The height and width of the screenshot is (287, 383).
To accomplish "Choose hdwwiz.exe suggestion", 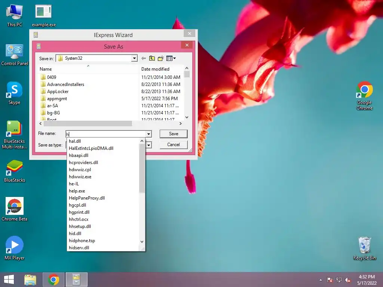I will [x=103, y=176].
